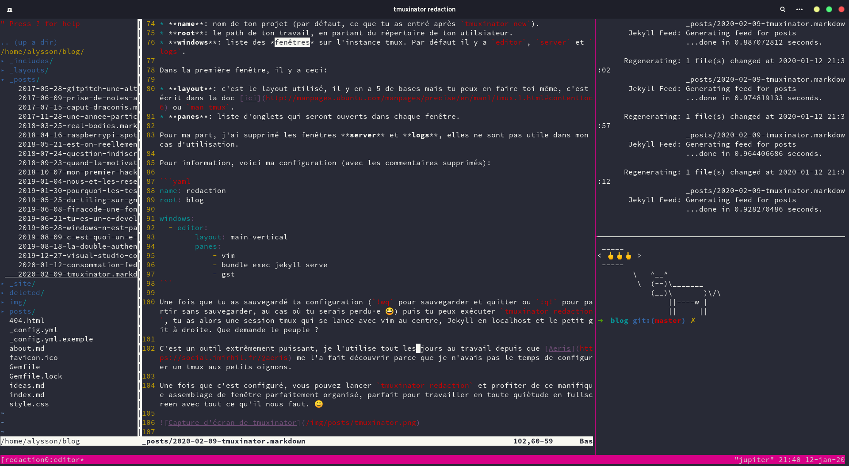The width and height of the screenshot is (849, 466).
Task: Open 2019-06-28-windows-n-est-pa file in tree
Action: [78, 228]
